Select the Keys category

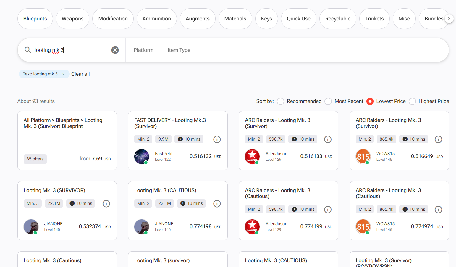(266, 19)
